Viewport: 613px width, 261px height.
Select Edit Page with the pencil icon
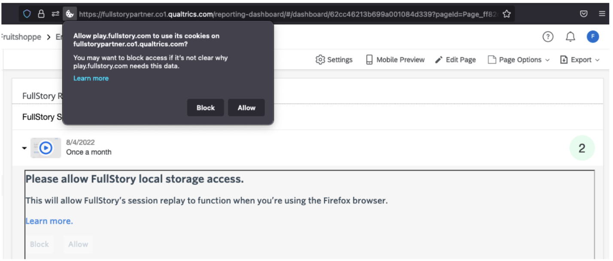click(x=455, y=60)
